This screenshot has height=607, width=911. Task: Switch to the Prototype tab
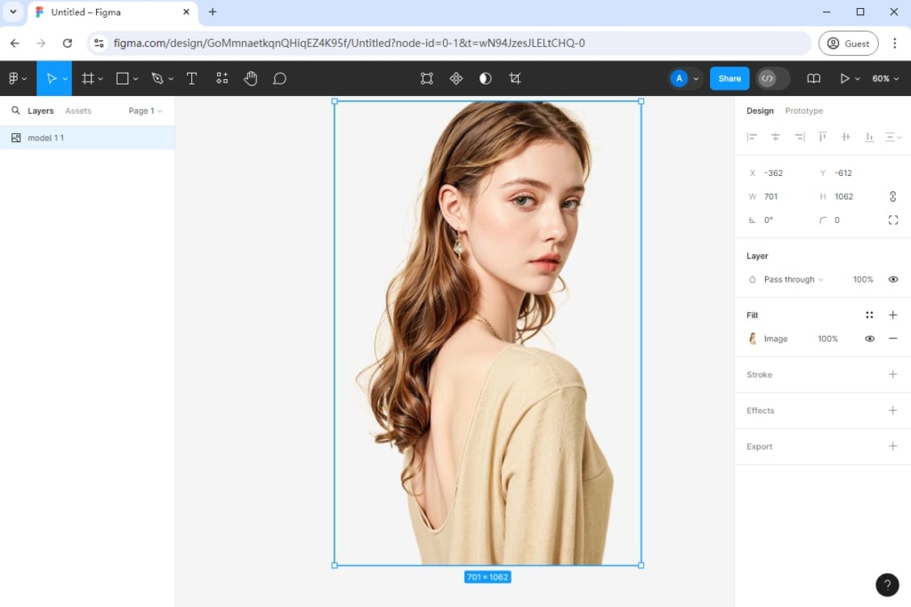(803, 110)
